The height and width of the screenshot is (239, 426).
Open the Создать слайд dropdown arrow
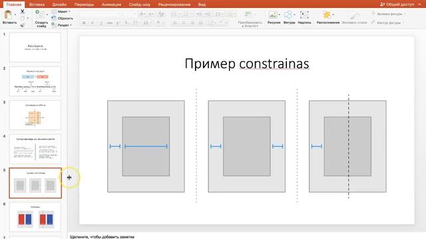click(47, 15)
